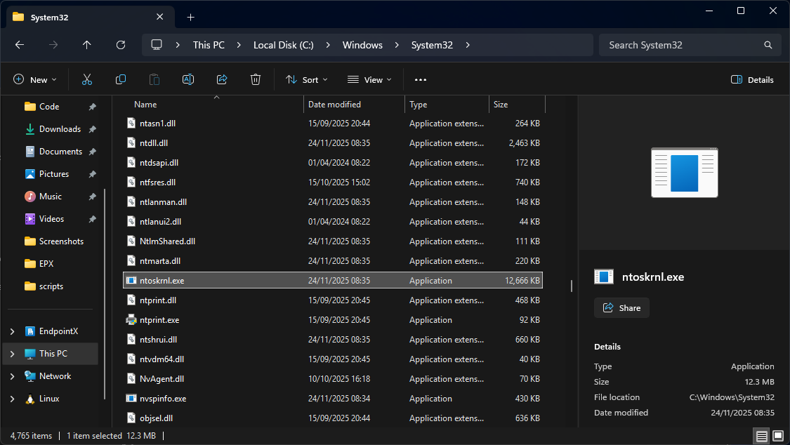
Task: Click the Delete trash can icon
Action: pos(256,79)
